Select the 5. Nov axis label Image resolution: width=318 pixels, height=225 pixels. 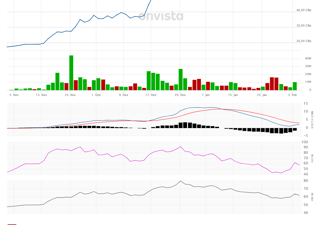(x=14, y=95)
